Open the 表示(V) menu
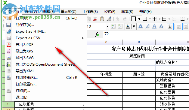The image size is (189, 110). (x=31, y=12)
